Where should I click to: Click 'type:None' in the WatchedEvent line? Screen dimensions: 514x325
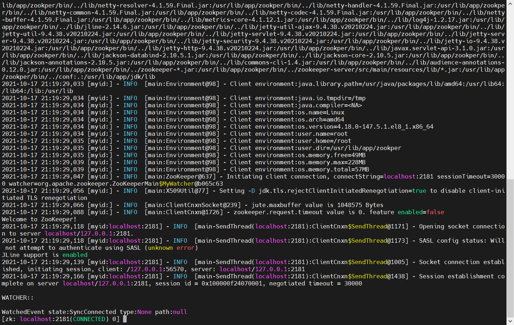point(136,312)
